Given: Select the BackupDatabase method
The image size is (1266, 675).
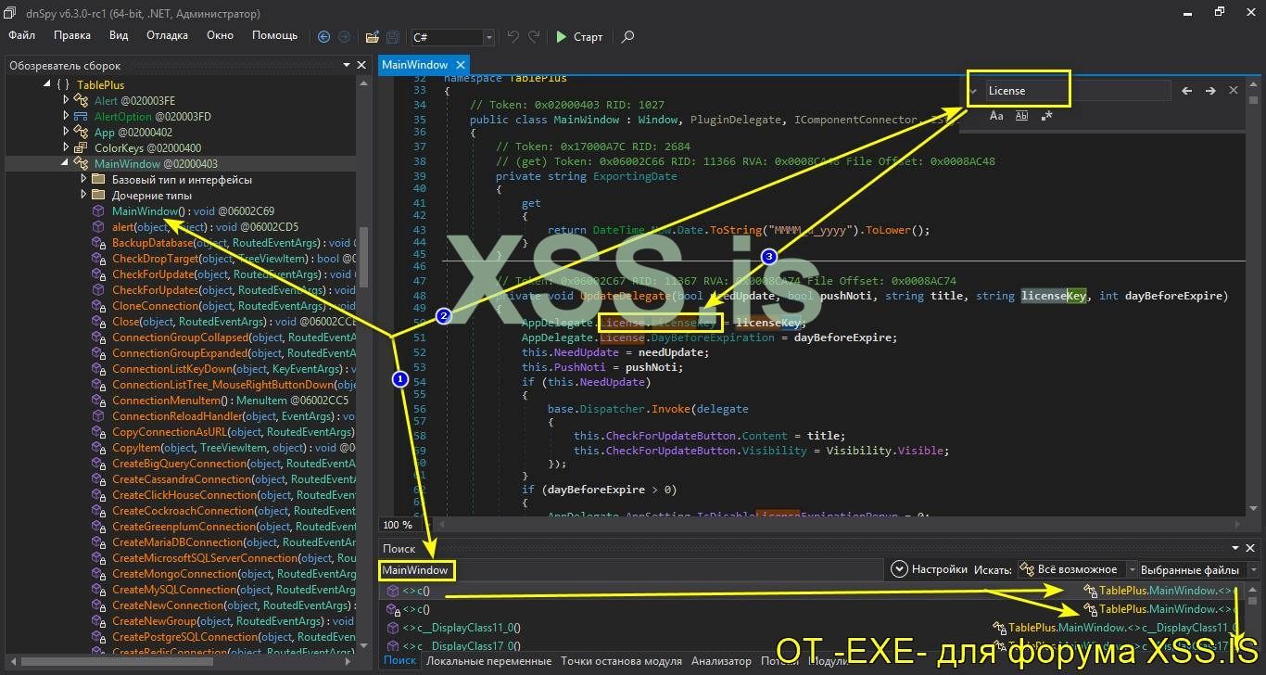Looking at the screenshot, I should 222,243.
